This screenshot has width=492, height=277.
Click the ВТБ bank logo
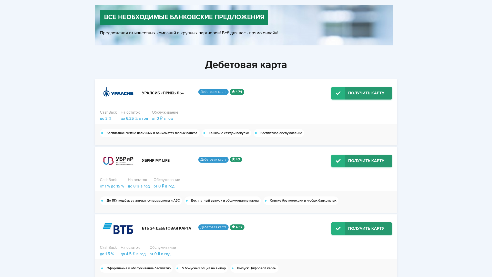(x=118, y=228)
